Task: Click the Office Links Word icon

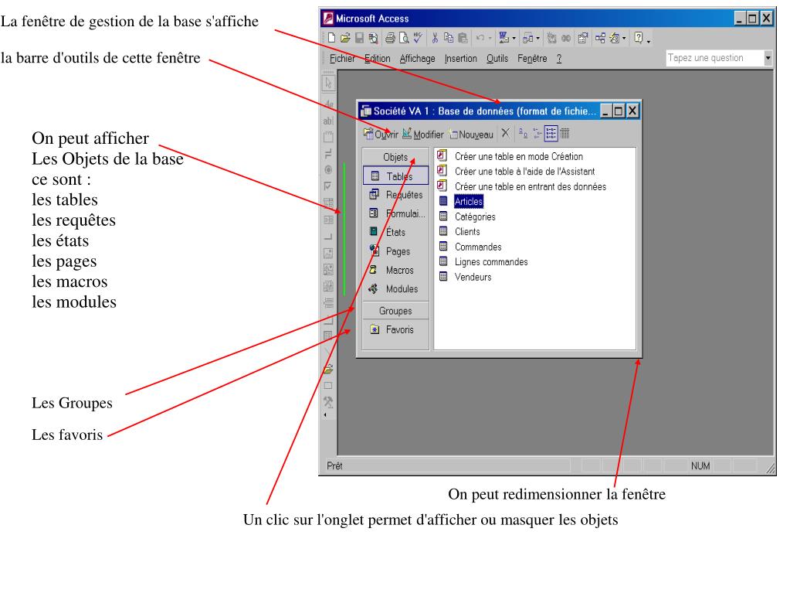Action: pyautogui.click(x=503, y=37)
